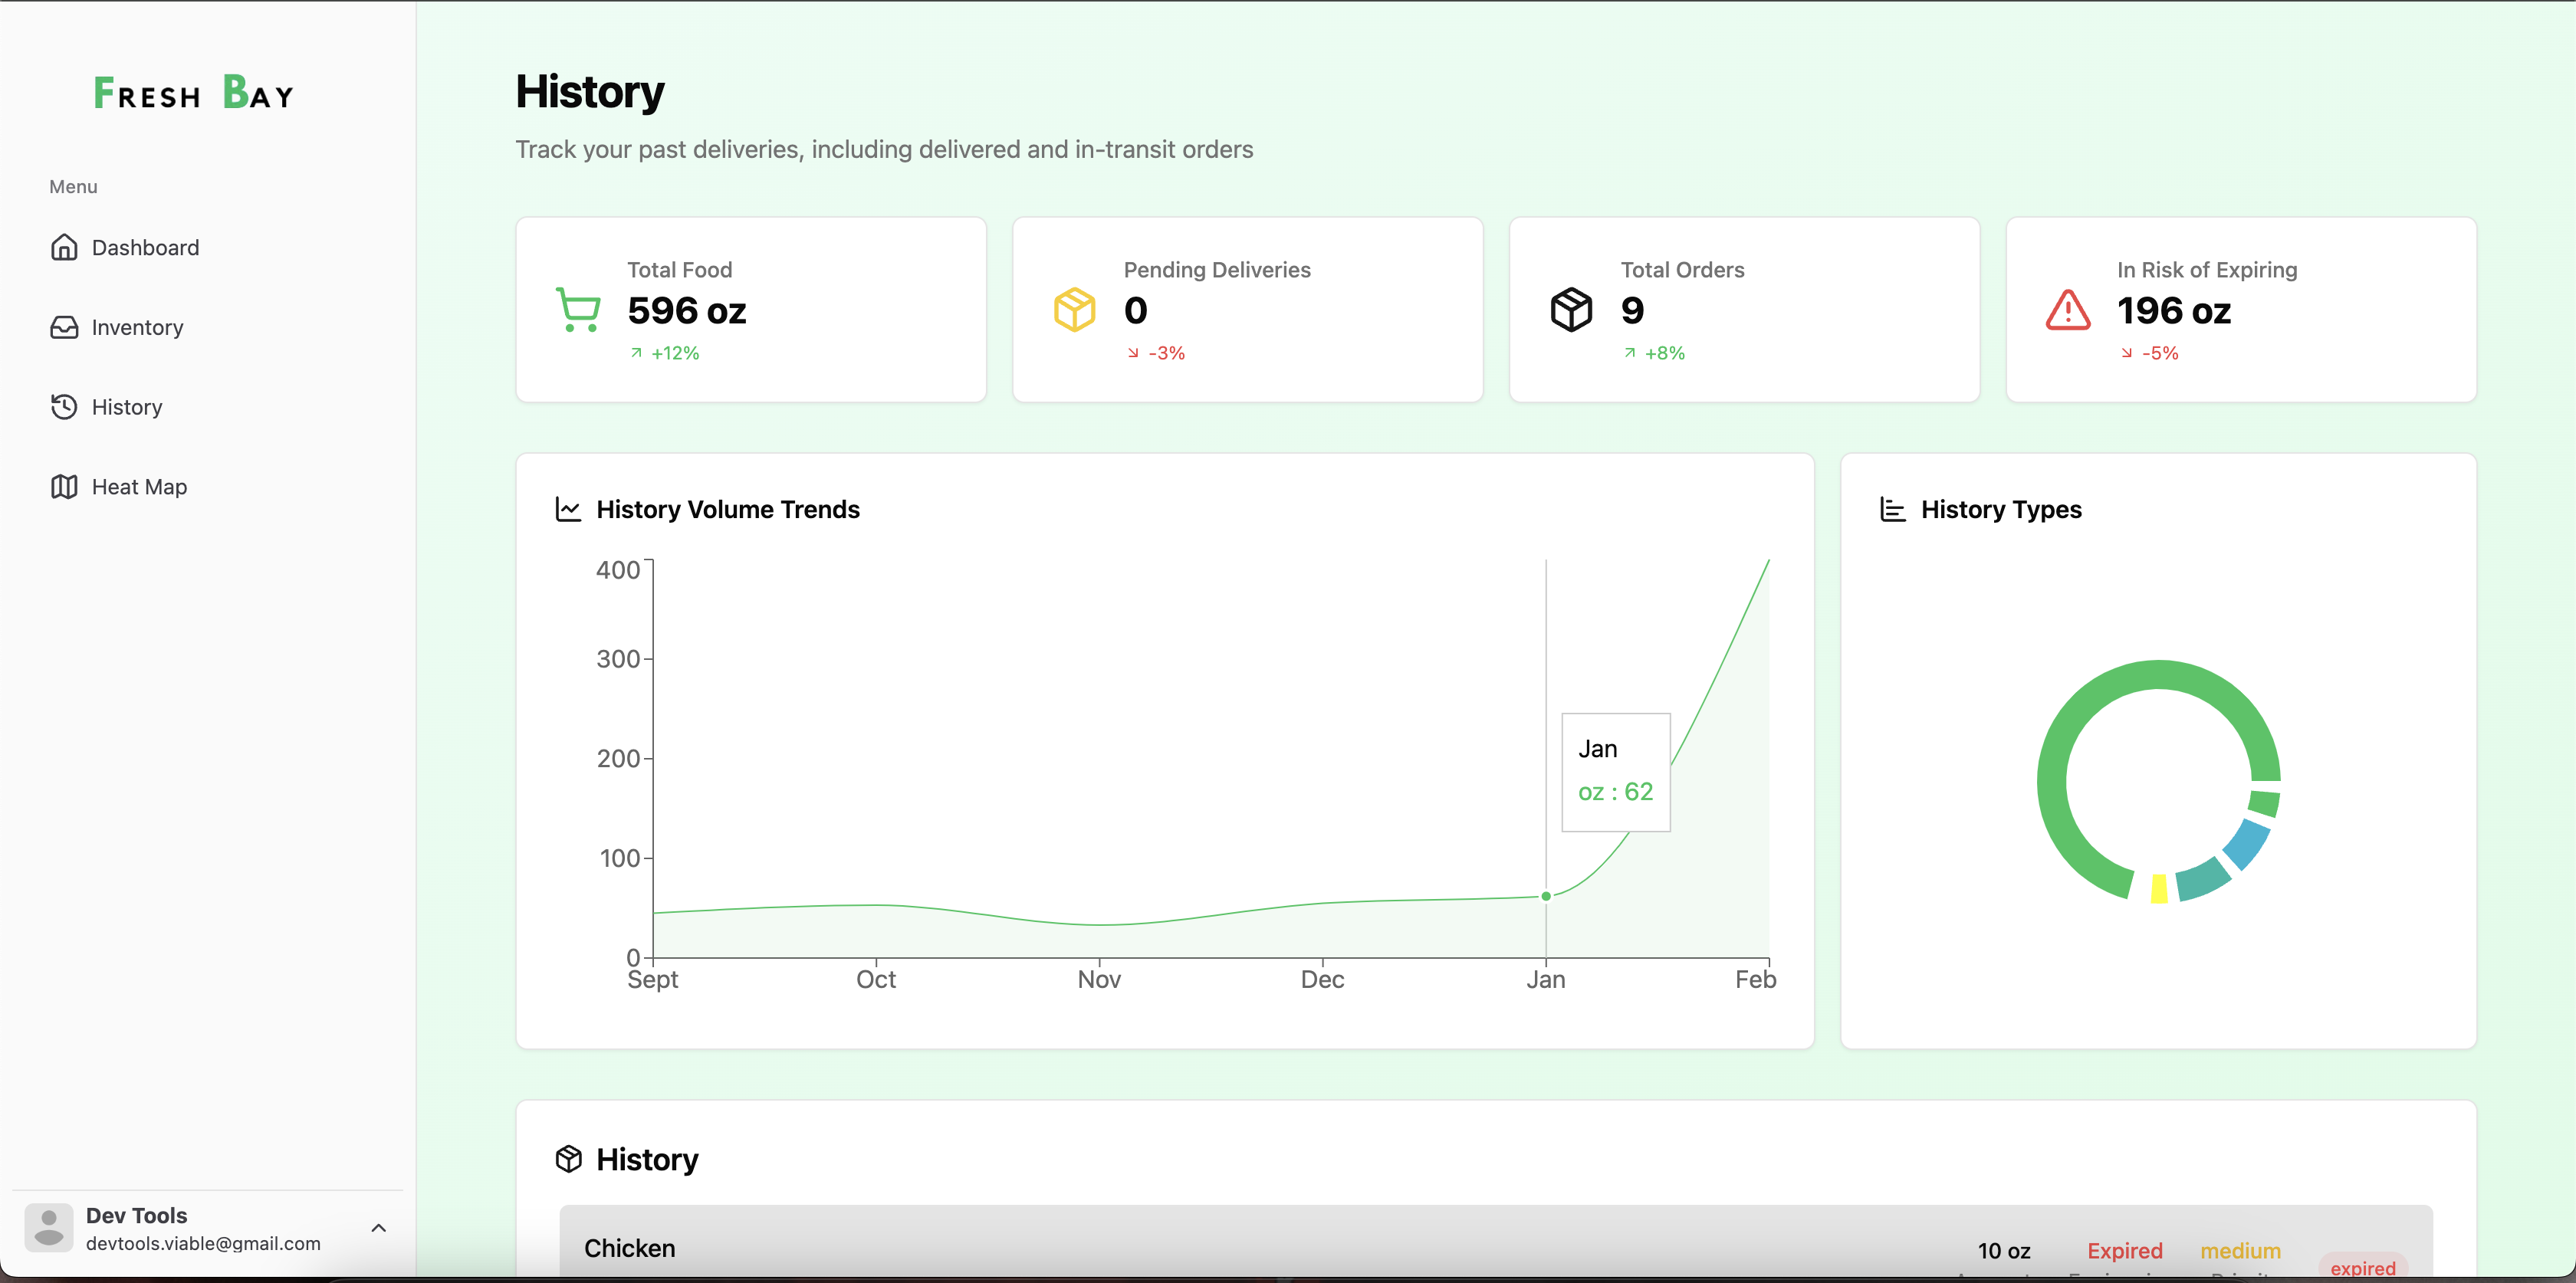This screenshot has width=2576, height=1283.
Task: Click the History Types bar chart icon
Action: (1892, 510)
